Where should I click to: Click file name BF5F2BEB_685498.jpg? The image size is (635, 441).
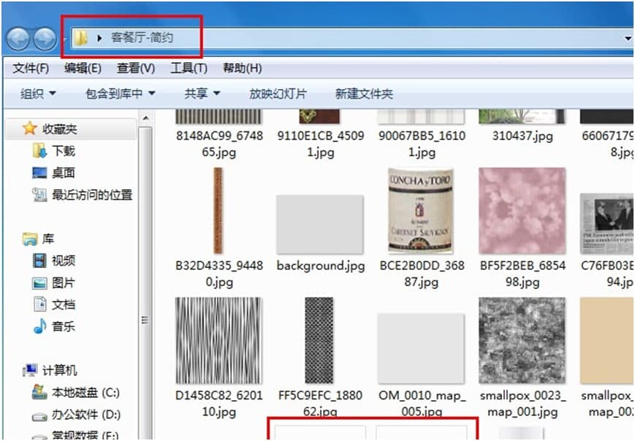pyautogui.click(x=522, y=274)
